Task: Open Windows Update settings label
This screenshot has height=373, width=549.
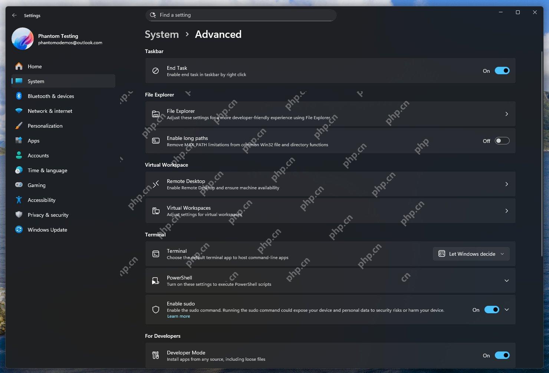Action: coord(47,230)
